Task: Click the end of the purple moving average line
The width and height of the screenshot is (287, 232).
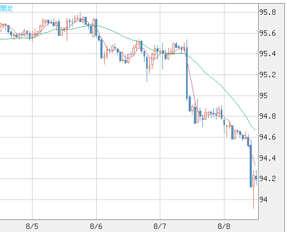Action: (x=255, y=165)
